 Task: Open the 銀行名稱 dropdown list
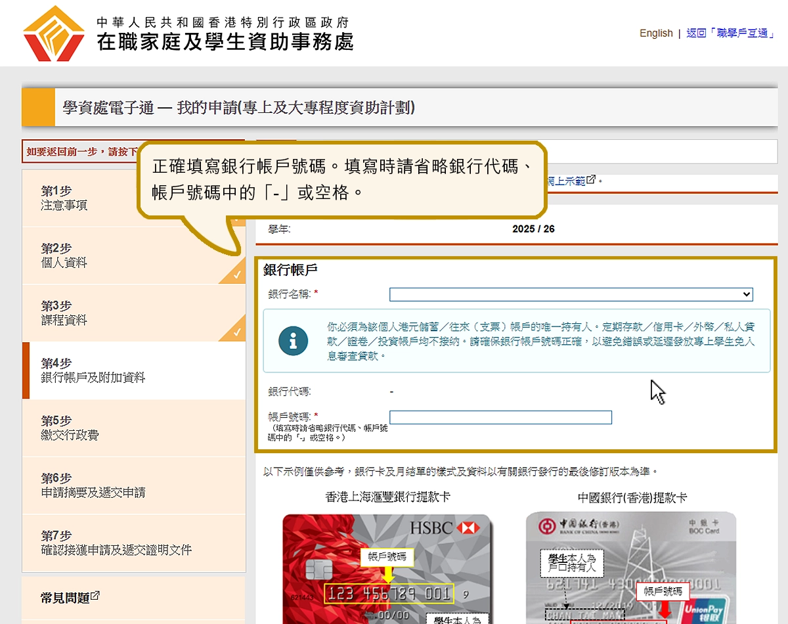pos(571,294)
